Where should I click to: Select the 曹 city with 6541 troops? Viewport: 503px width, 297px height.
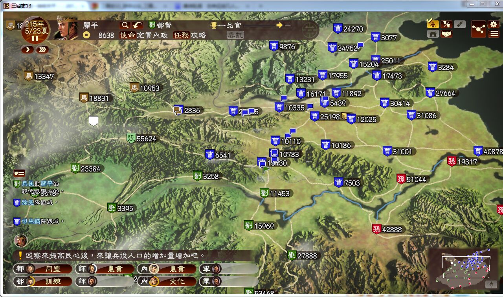pos(218,155)
